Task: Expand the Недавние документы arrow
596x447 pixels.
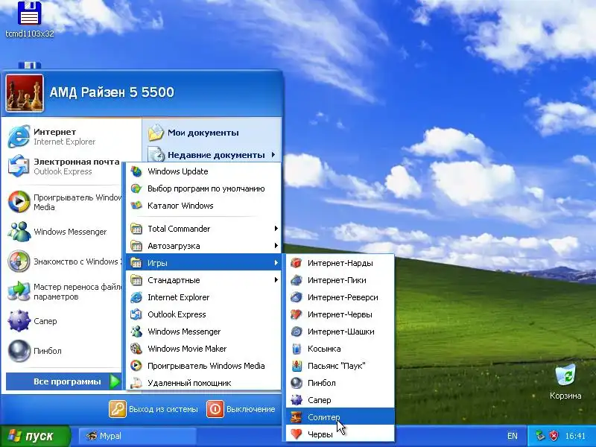Action: click(273, 155)
